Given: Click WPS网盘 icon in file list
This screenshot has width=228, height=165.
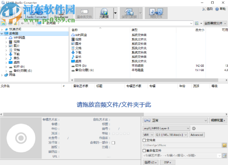Looking at the screenshot, I should [x=73, y=35].
